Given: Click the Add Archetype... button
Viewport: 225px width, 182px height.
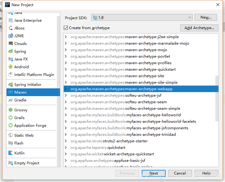Looking at the screenshot, I should 199,28.
